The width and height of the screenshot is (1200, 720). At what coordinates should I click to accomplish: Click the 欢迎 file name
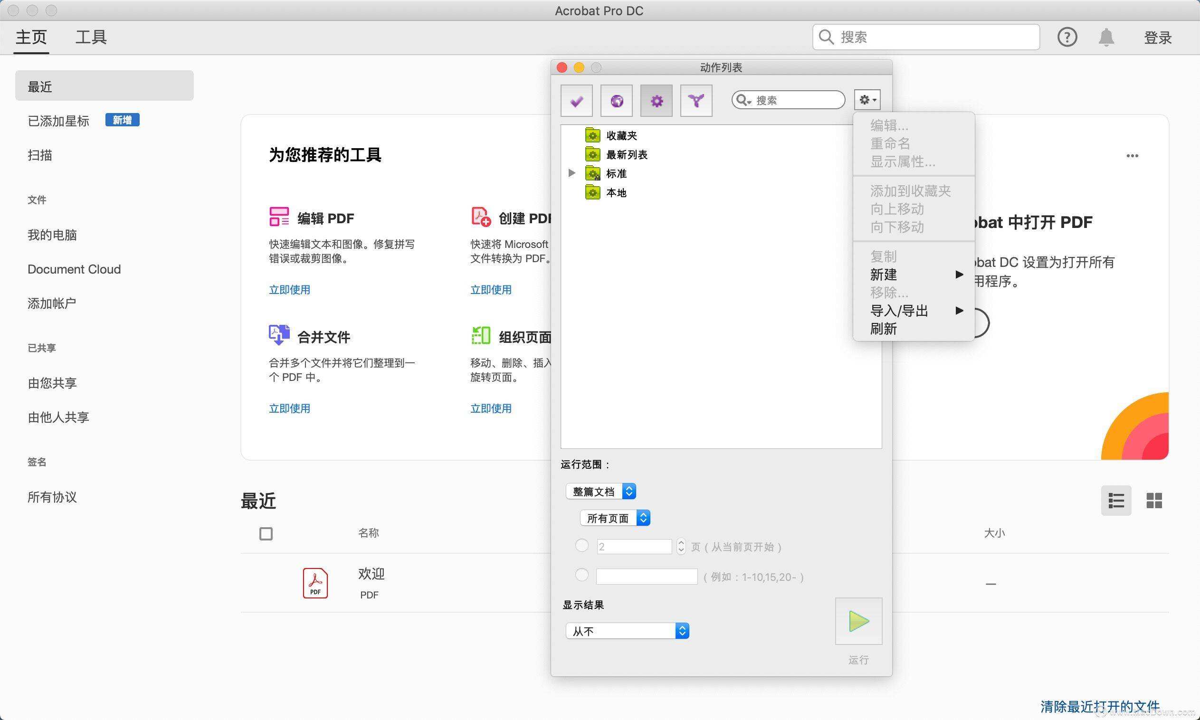click(x=371, y=573)
